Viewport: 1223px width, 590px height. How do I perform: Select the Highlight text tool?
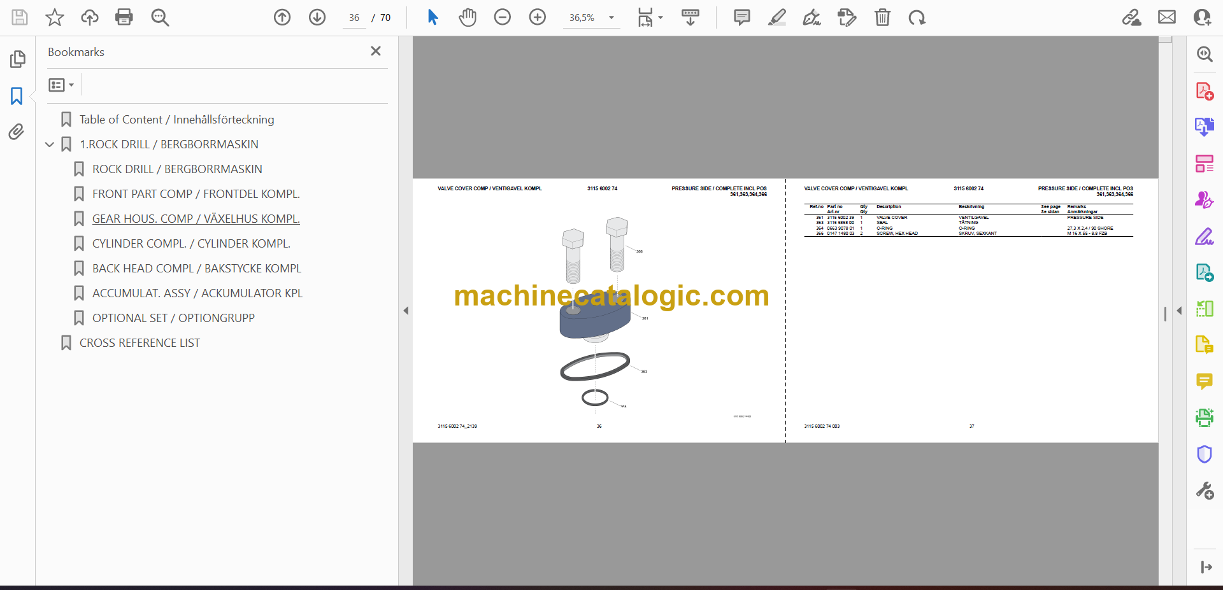click(x=777, y=17)
